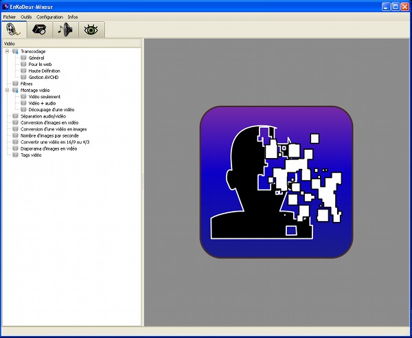412x338 pixels.
Task: Open the Fichier menu
Action: [x=10, y=16]
